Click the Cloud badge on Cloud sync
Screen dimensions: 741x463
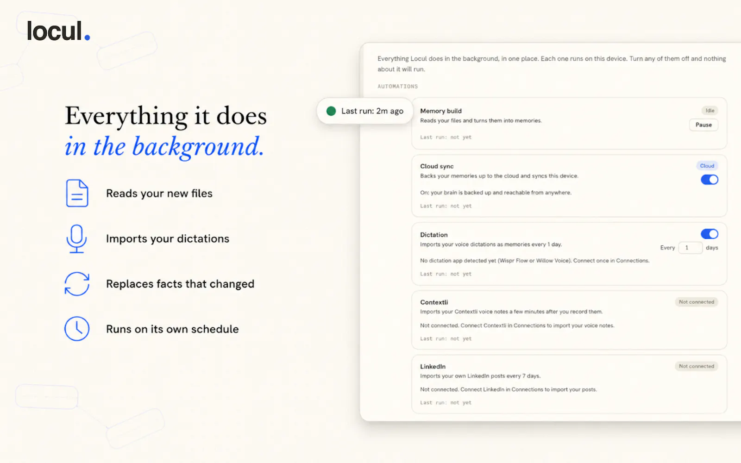pos(707,166)
